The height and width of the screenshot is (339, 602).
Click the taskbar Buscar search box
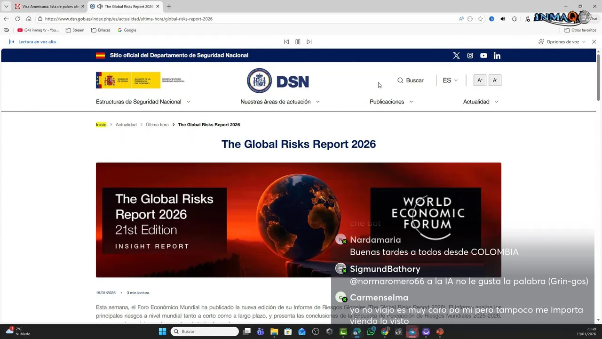point(205,331)
